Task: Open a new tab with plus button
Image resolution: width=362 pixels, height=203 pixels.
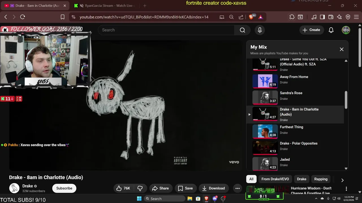Action: click(145, 6)
